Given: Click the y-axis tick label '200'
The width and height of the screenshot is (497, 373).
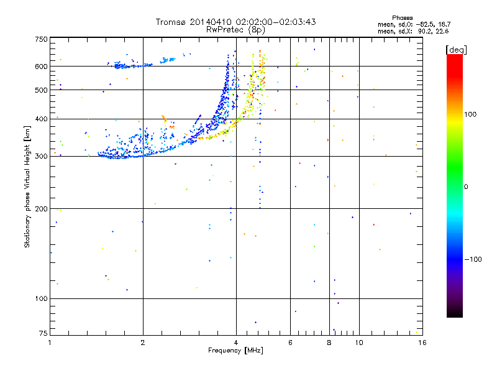Looking at the screenshot, I should [x=41, y=209].
